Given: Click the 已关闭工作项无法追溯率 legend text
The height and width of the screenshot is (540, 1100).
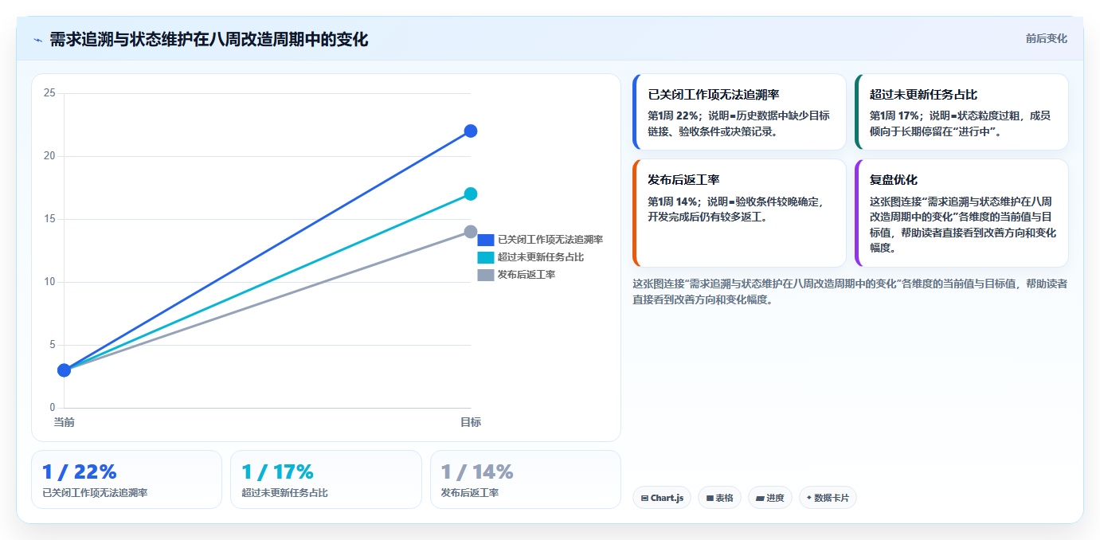Looking at the screenshot, I should click(x=550, y=240).
